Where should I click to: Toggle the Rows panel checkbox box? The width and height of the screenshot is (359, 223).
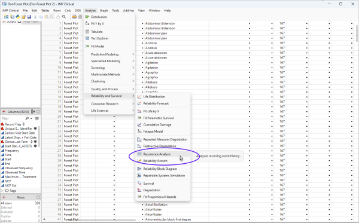[38, 197]
